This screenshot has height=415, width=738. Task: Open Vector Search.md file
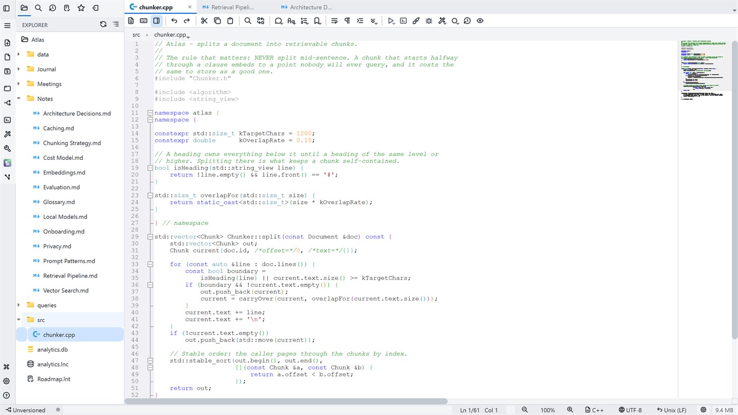pos(66,291)
